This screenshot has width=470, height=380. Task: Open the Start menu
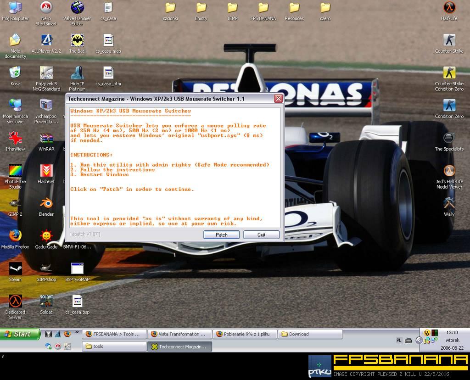point(20,334)
